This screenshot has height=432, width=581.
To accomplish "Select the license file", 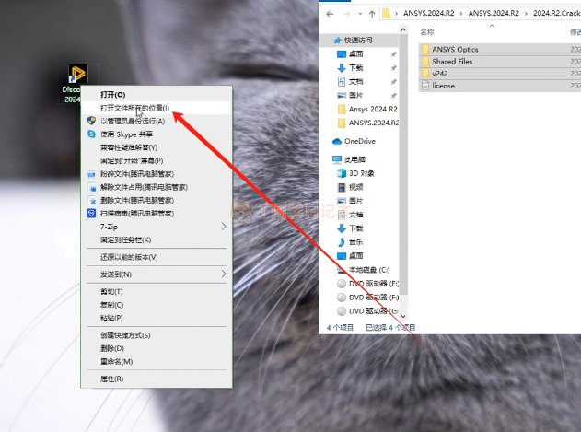I will tap(443, 86).
